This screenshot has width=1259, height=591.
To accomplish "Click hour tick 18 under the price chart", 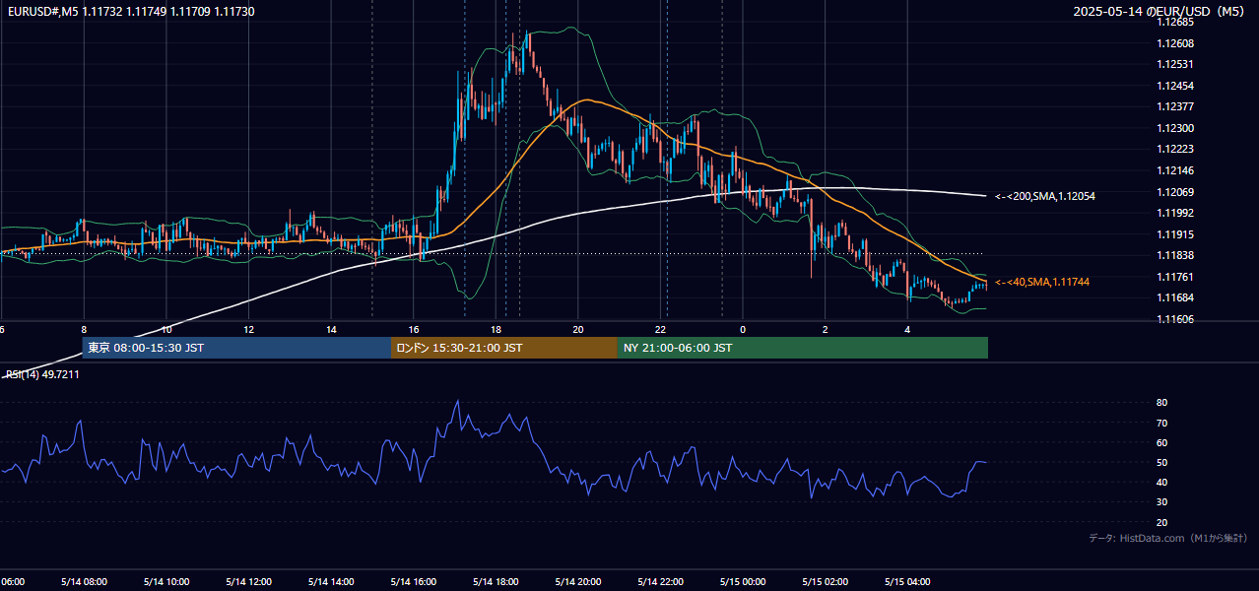I will pos(496,329).
